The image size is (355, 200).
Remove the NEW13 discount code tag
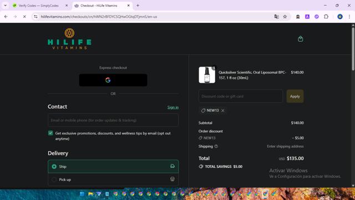click(223, 111)
